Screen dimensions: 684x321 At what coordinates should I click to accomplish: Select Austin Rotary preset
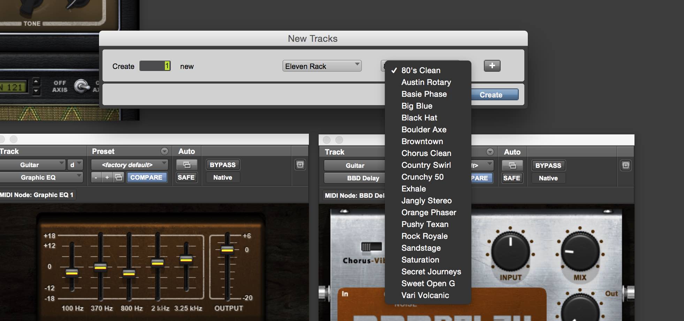click(428, 82)
